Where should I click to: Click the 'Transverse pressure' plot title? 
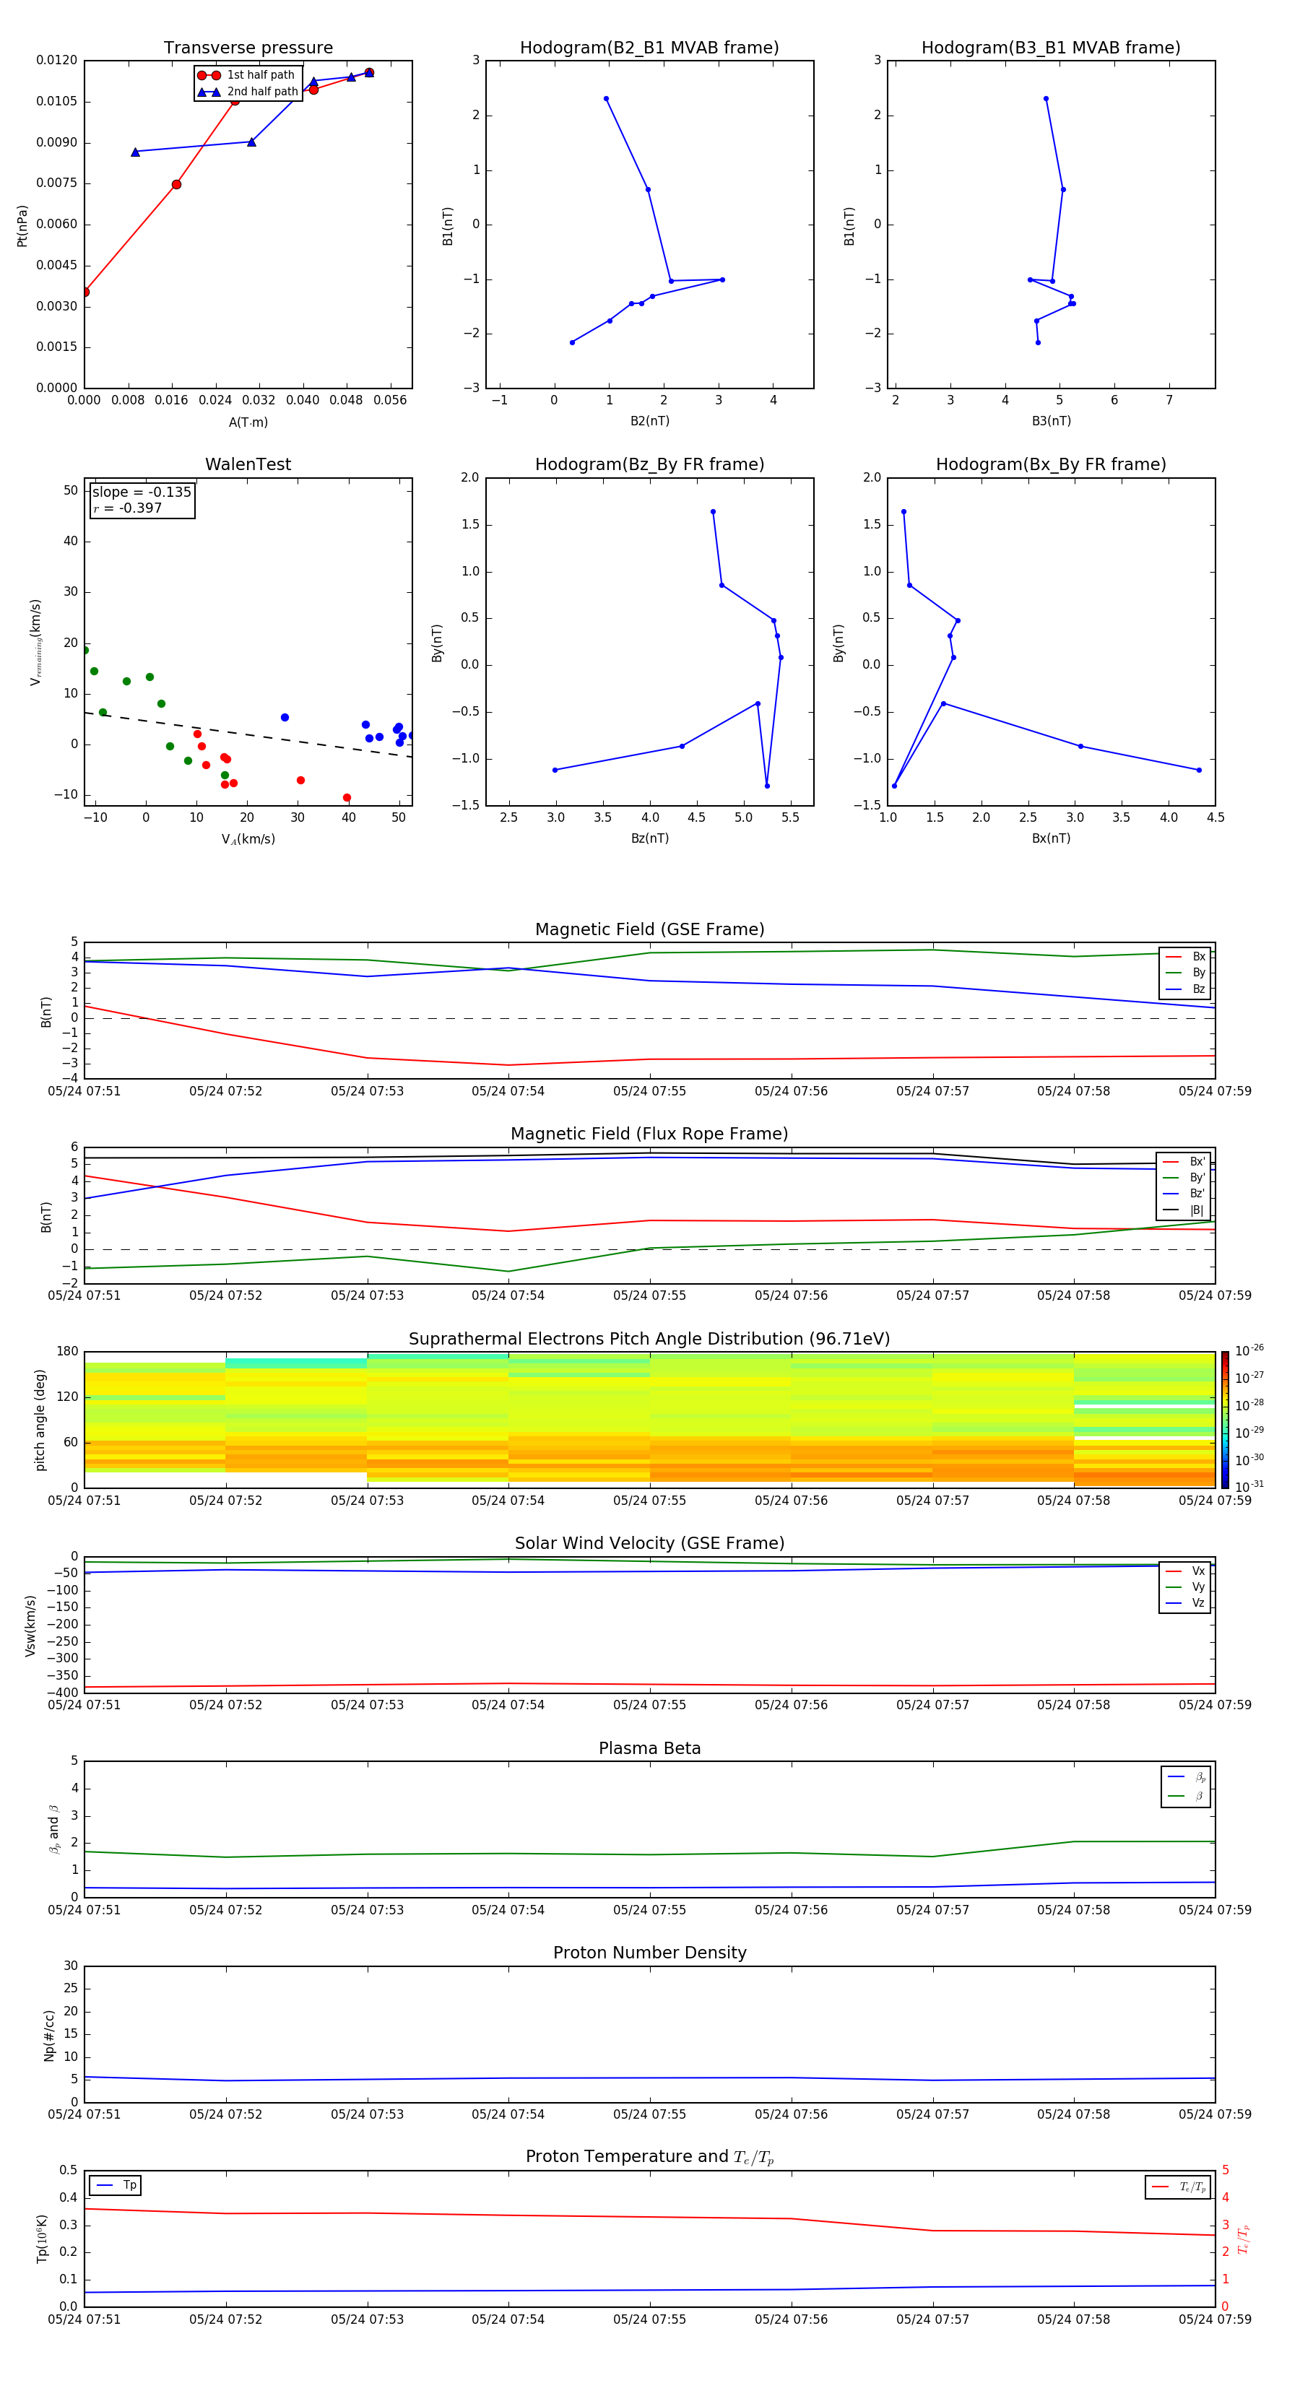point(248,48)
